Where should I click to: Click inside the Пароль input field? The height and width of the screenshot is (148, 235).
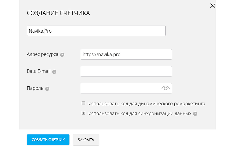pyautogui.click(x=120, y=88)
